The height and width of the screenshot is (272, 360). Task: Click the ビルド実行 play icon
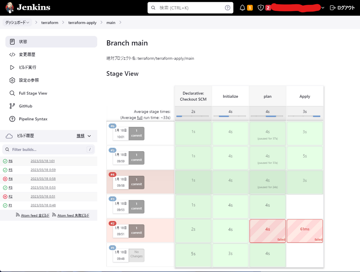coord(12,67)
